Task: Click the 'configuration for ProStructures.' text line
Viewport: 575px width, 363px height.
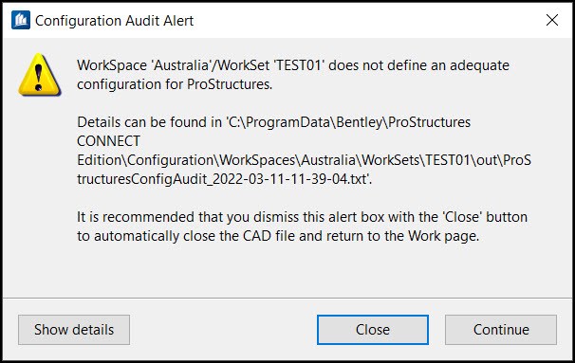Action: pyautogui.click(x=175, y=84)
